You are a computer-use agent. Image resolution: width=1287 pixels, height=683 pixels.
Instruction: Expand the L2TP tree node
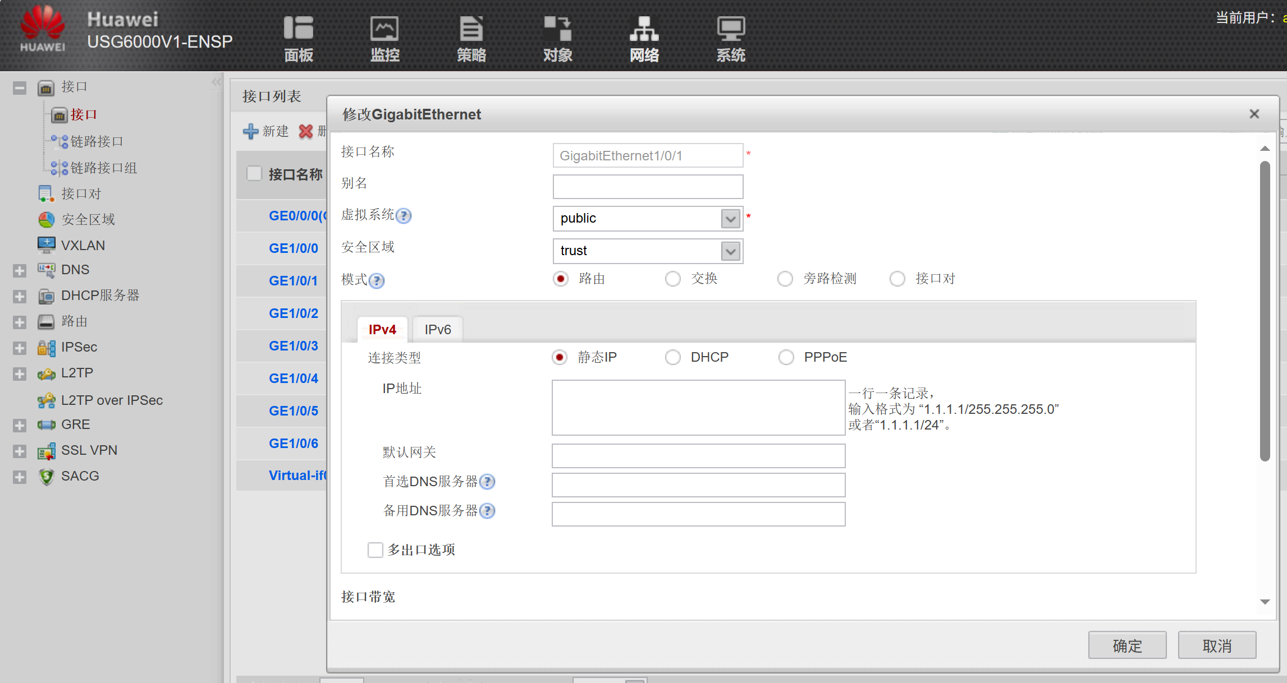[x=20, y=374]
